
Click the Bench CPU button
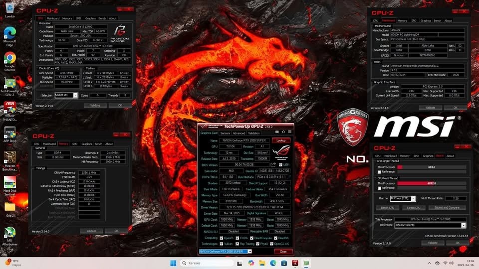pos(387,208)
